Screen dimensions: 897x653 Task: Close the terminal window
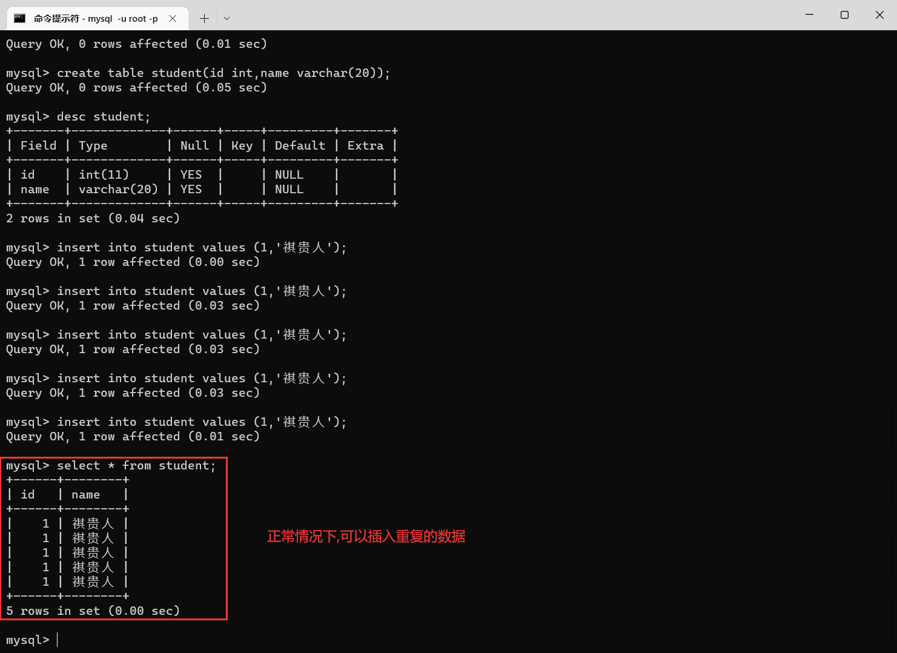coord(879,15)
